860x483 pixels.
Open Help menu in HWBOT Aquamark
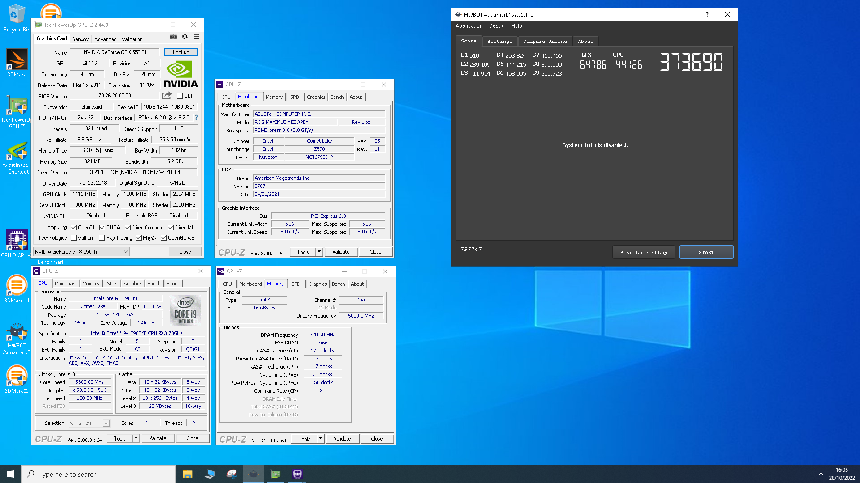[516, 26]
